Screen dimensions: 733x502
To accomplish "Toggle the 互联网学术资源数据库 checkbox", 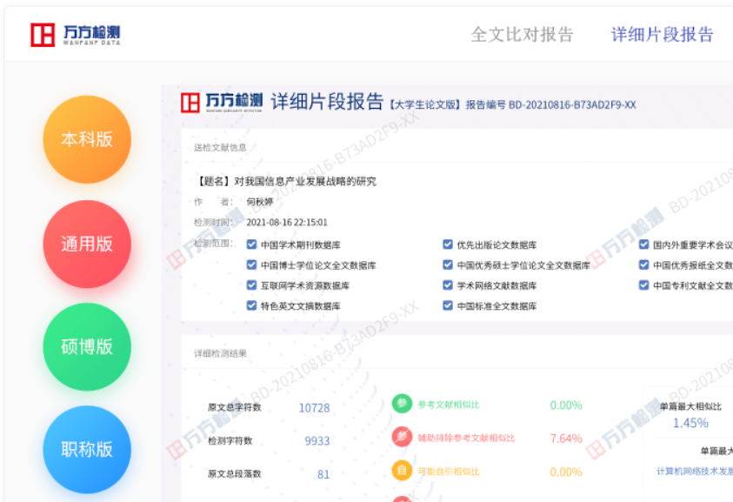I will click(x=251, y=284).
